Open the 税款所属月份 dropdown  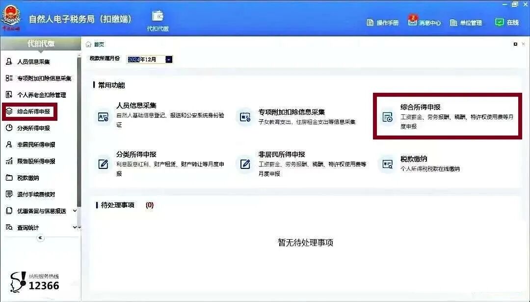(x=169, y=59)
